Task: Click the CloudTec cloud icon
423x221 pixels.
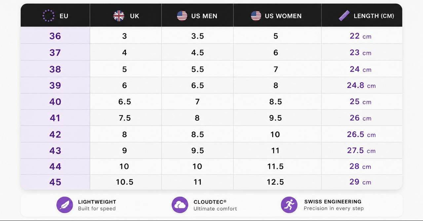Action: coord(180,205)
